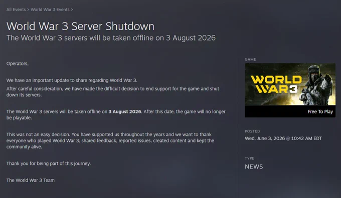Click the NEWS type label

point(254,166)
